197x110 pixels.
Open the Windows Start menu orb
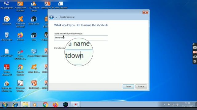click(x=5, y=105)
